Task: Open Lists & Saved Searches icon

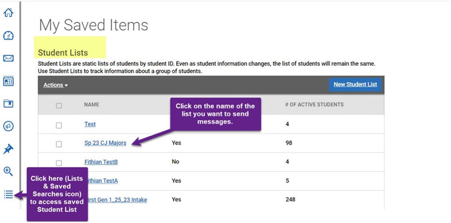Action: pos(8,194)
